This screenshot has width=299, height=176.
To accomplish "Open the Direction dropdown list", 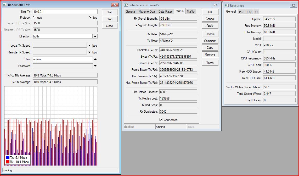I will click(x=95, y=36).
